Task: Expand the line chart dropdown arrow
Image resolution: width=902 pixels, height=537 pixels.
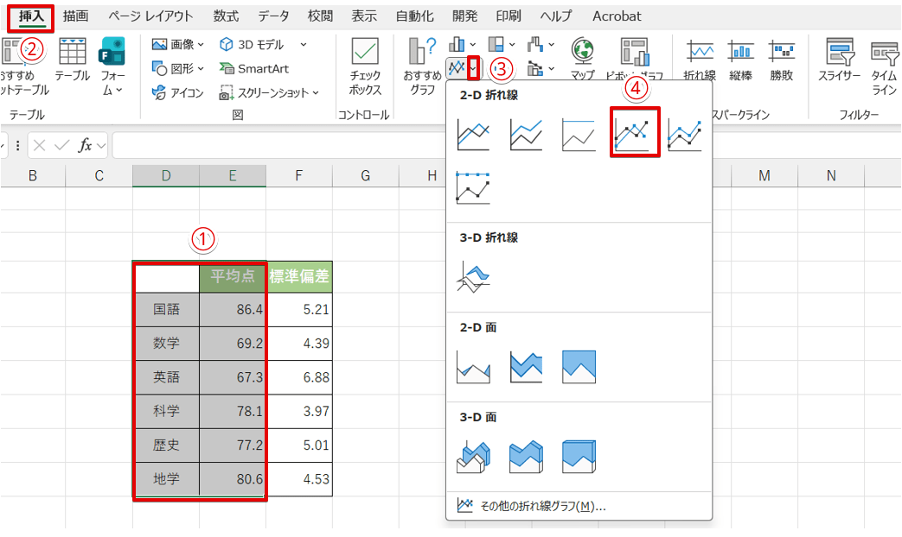Action: (473, 67)
